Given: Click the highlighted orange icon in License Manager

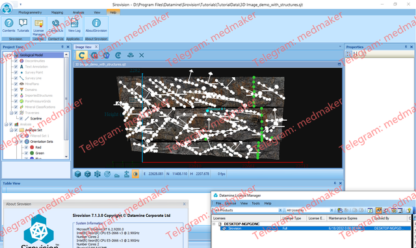Looking at the screenshot, I should (x=378, y=210).
